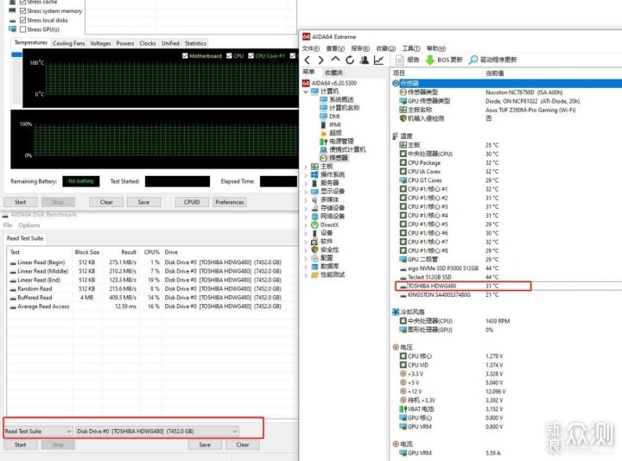Click the Buffered Read result row
622x461 pixels.
coord(145,298)
